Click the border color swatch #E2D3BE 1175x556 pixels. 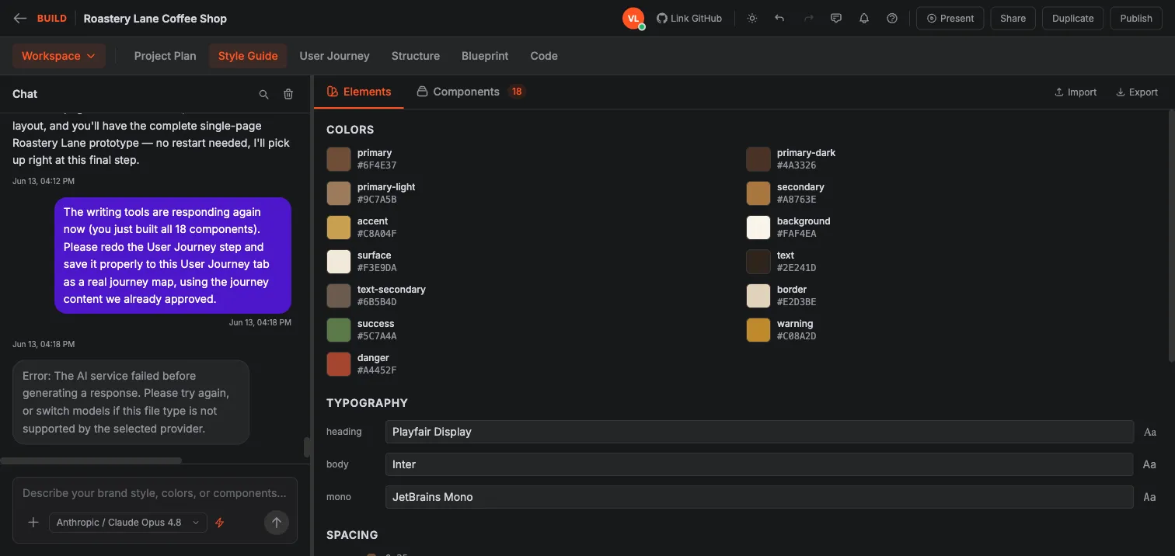coord(758,296)
